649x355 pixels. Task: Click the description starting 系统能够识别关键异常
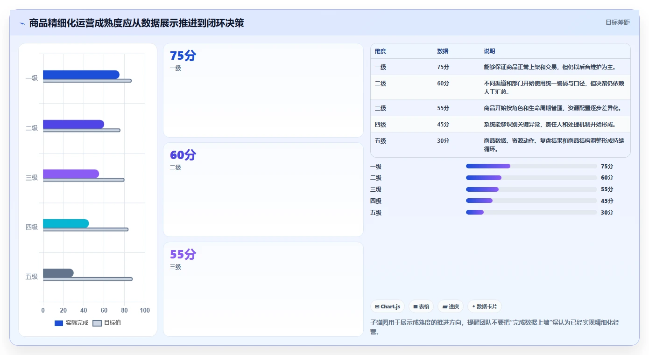[x=550, y=125]
